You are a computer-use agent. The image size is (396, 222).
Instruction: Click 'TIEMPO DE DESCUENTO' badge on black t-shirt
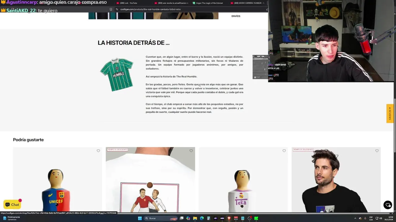click(x=303, y=150)
